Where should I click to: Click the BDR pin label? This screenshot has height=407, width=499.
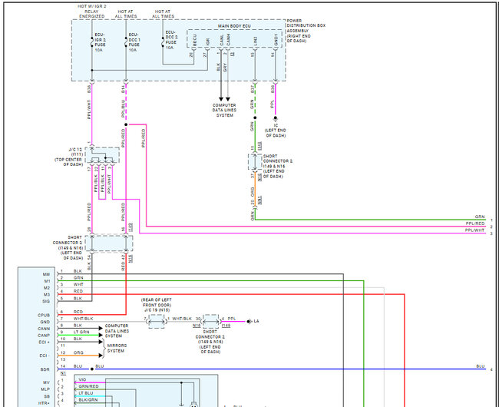45,369
